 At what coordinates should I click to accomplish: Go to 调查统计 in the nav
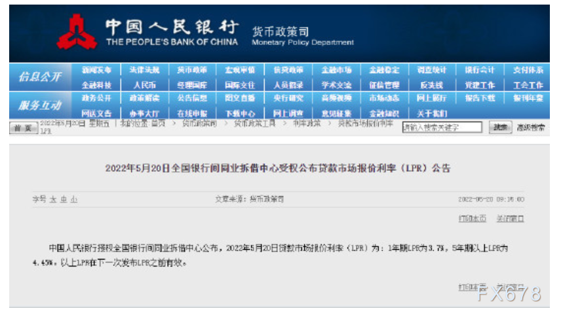pyautogui.click(x=432, y=70)
